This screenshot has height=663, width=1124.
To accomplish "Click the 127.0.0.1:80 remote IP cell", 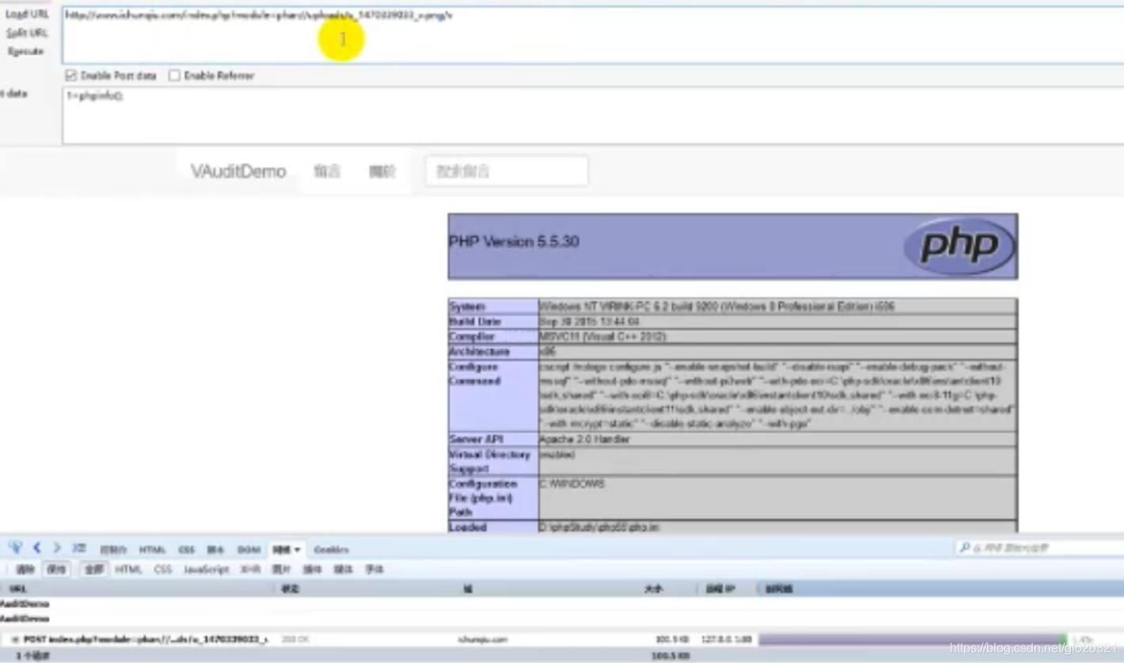I will coord(726,639).
